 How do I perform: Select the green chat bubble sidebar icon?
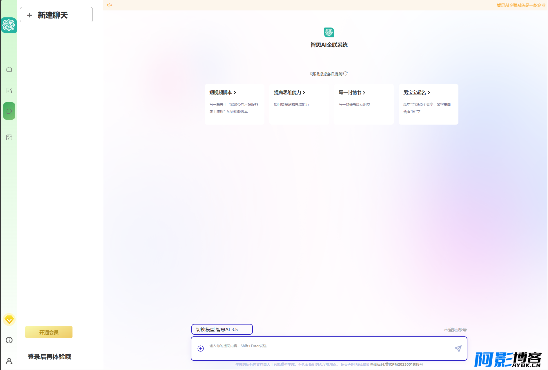9,111
